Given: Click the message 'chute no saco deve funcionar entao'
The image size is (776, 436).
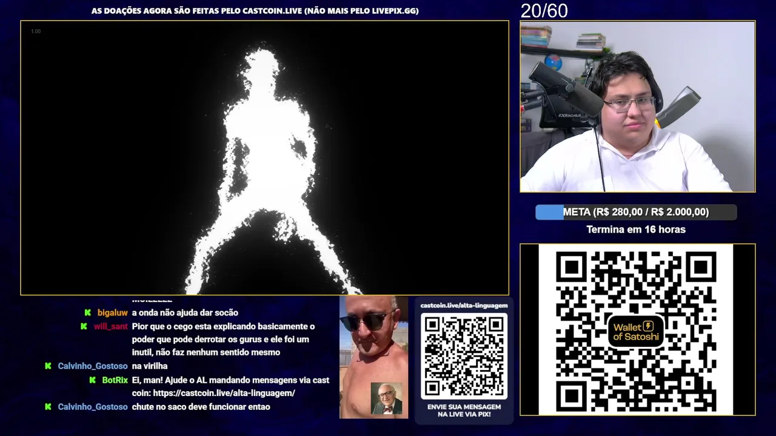Looking at the screenshot, I should pos(201,407).
